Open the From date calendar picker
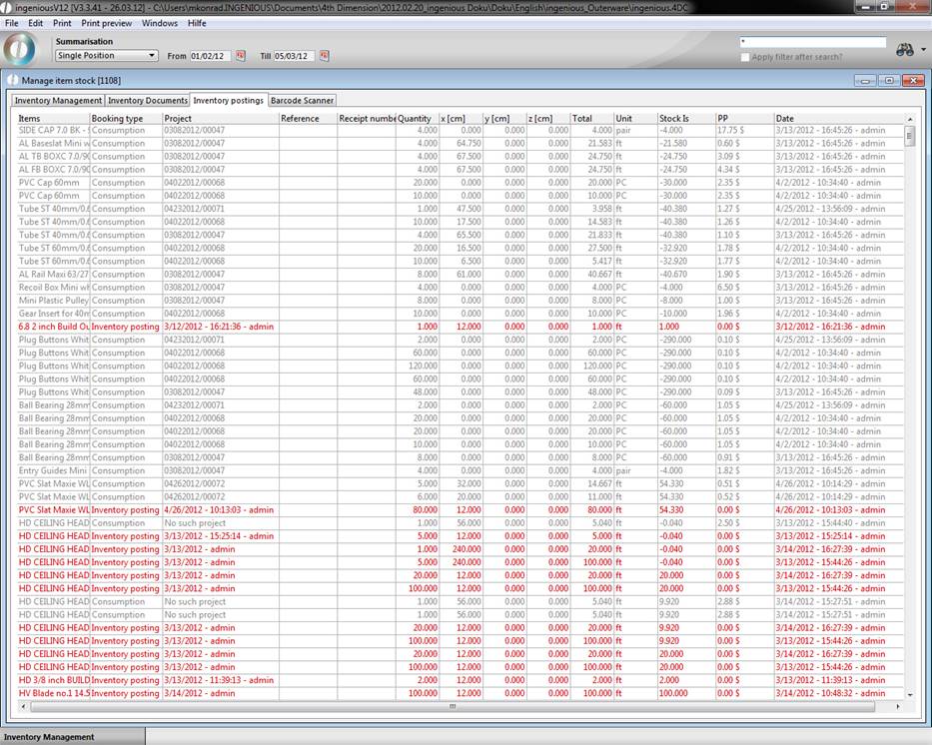 pos(241,56)
